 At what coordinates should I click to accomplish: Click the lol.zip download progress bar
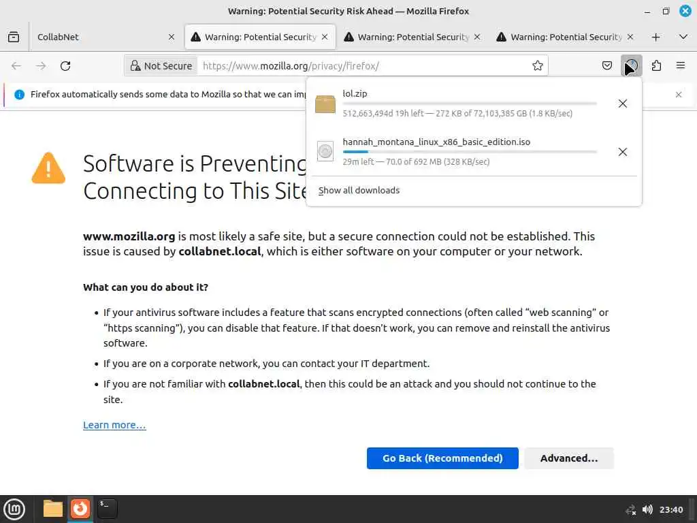coord(470,104)
